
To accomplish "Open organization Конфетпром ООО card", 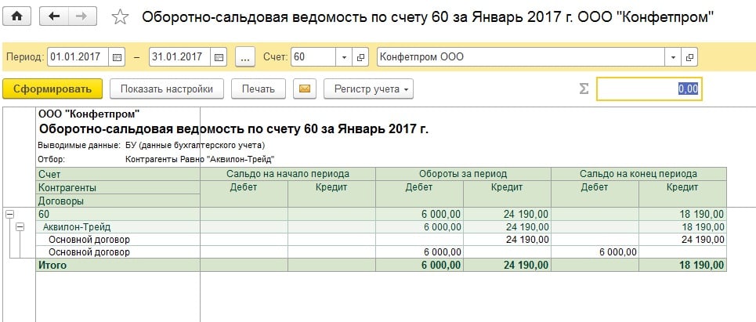I will click(689, 57).
